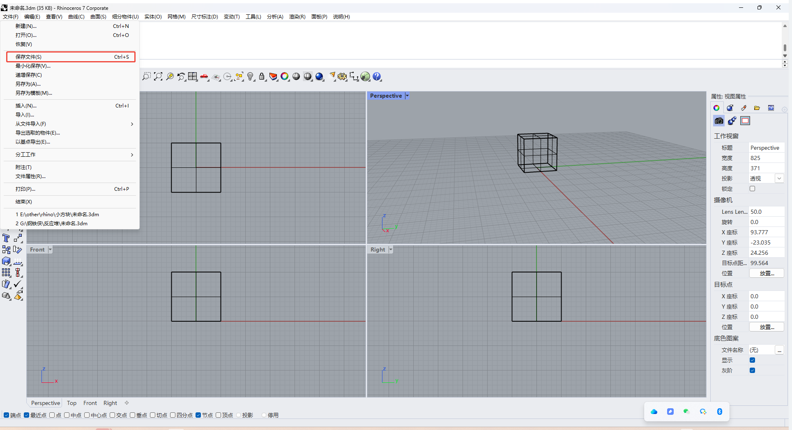Open Rhino options gear icon
The width and height of the screenshot is (792, 430).
click(x=342, y=76)
